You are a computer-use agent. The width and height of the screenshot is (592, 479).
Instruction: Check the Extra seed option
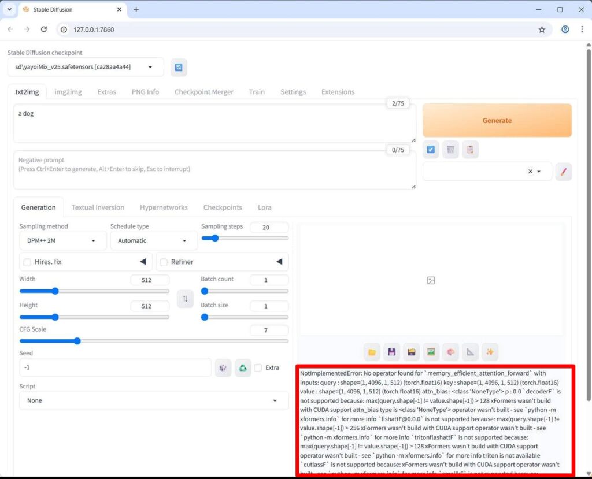pyautogui.click(x=258, y=367)
